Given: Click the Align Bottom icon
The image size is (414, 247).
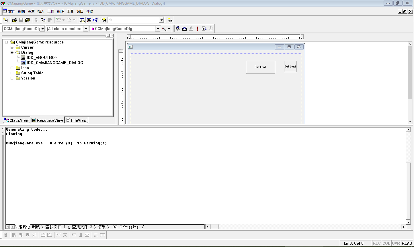Looking at the screenshot, I should [x=34, y=235].
